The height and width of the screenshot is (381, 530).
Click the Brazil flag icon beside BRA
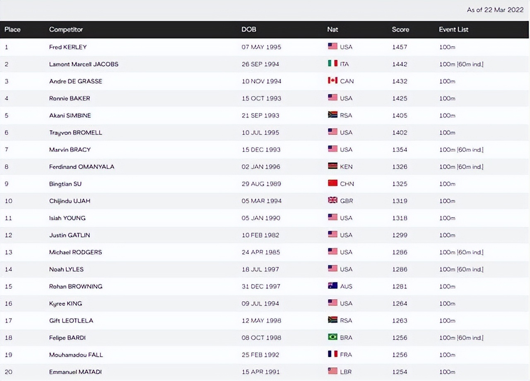(332, 337)
